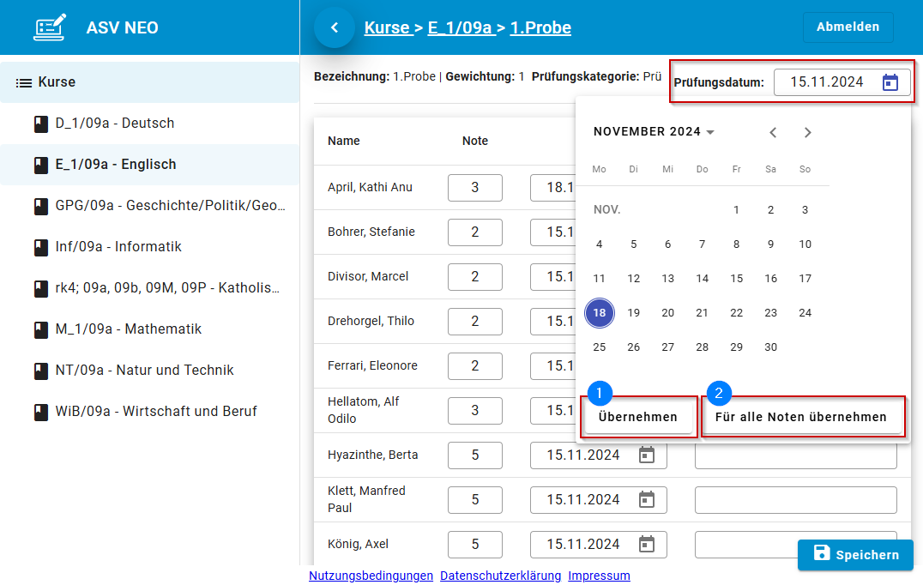Click book icon next to M_1/09a - Mathematik
Screen dimensions: 923x585
(41, 330)
